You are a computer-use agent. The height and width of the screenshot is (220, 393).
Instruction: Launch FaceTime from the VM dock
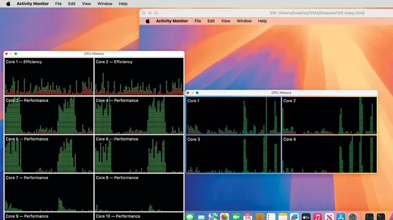click(x=236, y=217)
